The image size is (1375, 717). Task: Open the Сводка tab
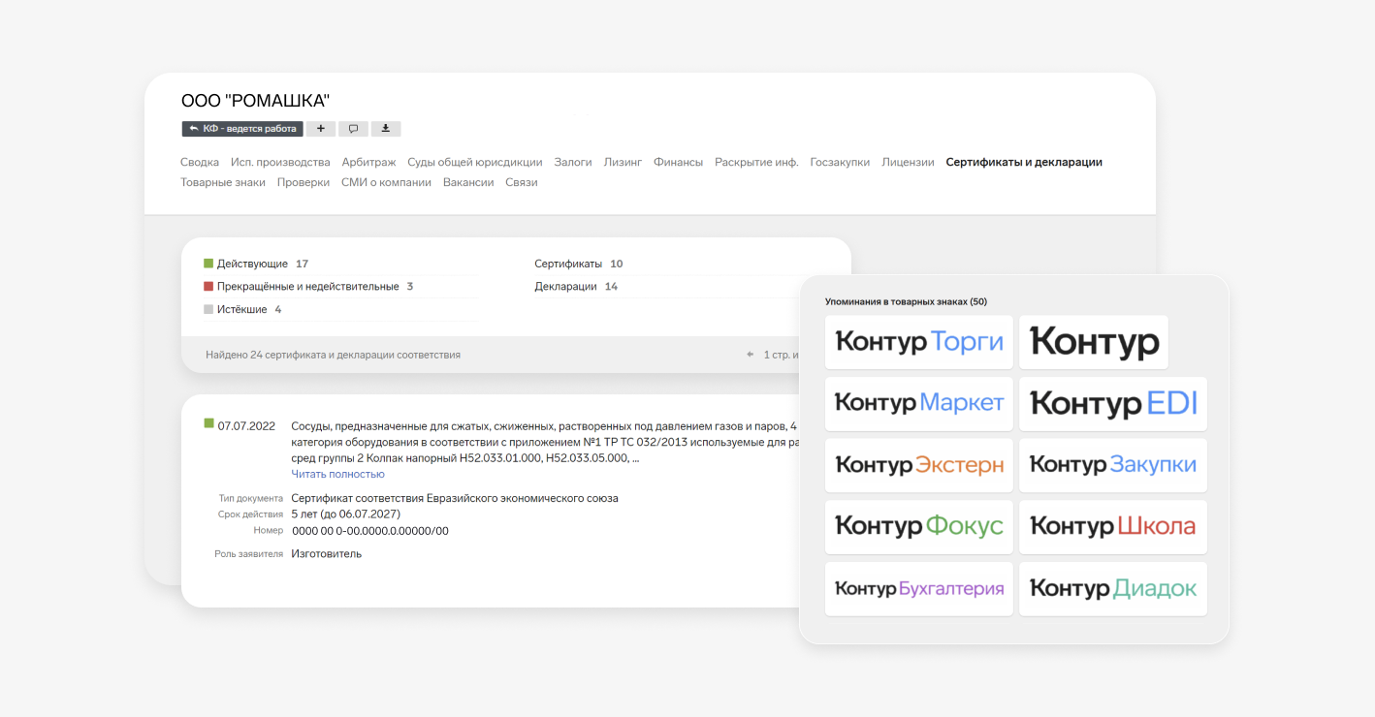click(200, 163)
